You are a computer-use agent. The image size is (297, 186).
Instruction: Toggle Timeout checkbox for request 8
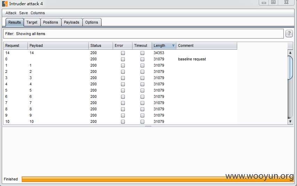[143, 109]
